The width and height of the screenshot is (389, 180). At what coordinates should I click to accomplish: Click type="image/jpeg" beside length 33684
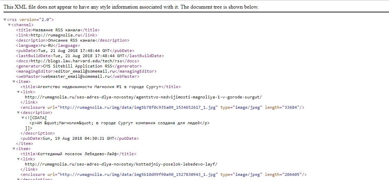click(241, 108)
